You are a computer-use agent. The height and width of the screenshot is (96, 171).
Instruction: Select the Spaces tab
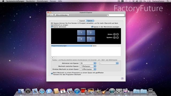tap(90, 21)
